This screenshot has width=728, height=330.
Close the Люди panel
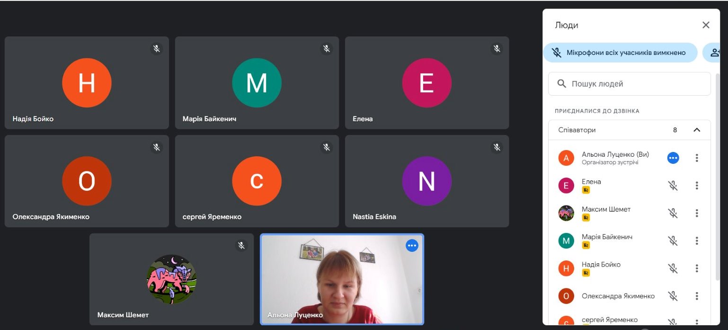pyautogui.click(x=706, y=25)
